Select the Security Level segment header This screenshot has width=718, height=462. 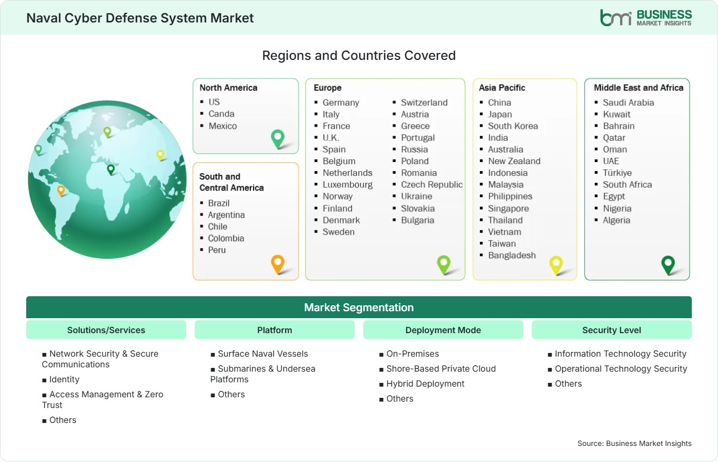(x=612, y=330)
